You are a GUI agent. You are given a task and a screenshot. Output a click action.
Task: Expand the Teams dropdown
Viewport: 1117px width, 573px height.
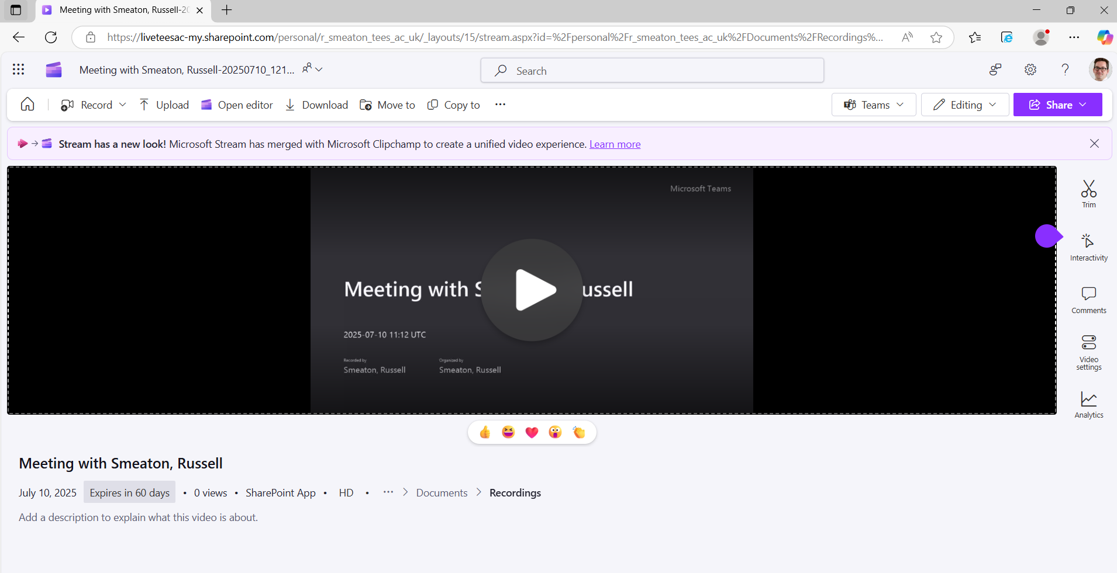point(874,105)
